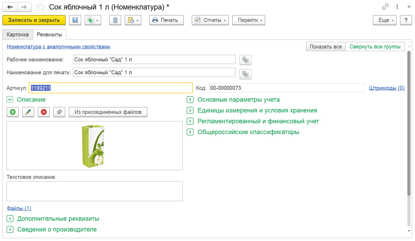Click Из присоединенных файлов button

click(108, 112)
